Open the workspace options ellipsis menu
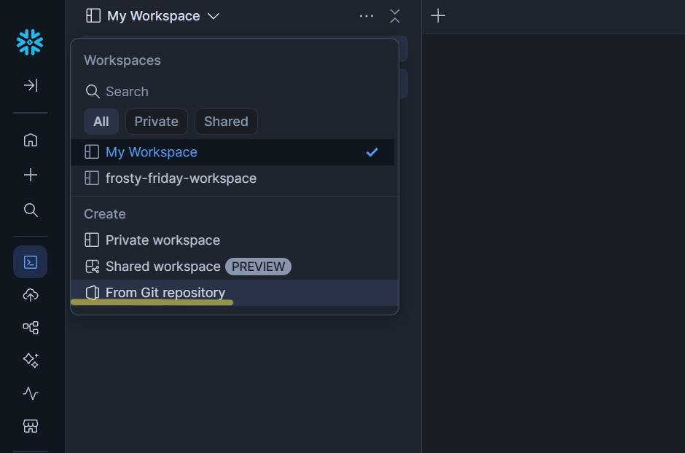 [x=367, y=15]
